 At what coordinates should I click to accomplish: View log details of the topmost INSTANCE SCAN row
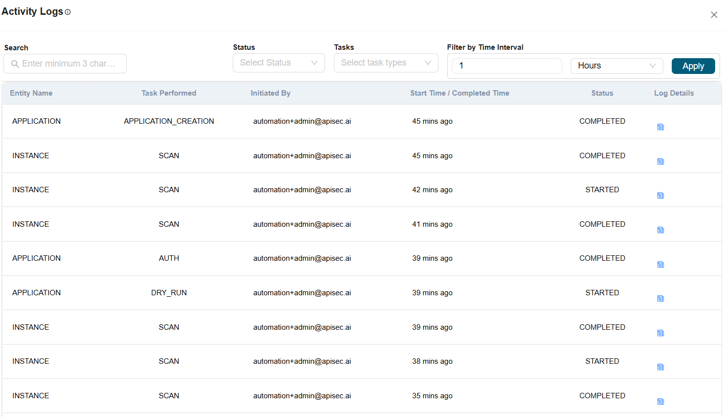[x=660, y=161]
